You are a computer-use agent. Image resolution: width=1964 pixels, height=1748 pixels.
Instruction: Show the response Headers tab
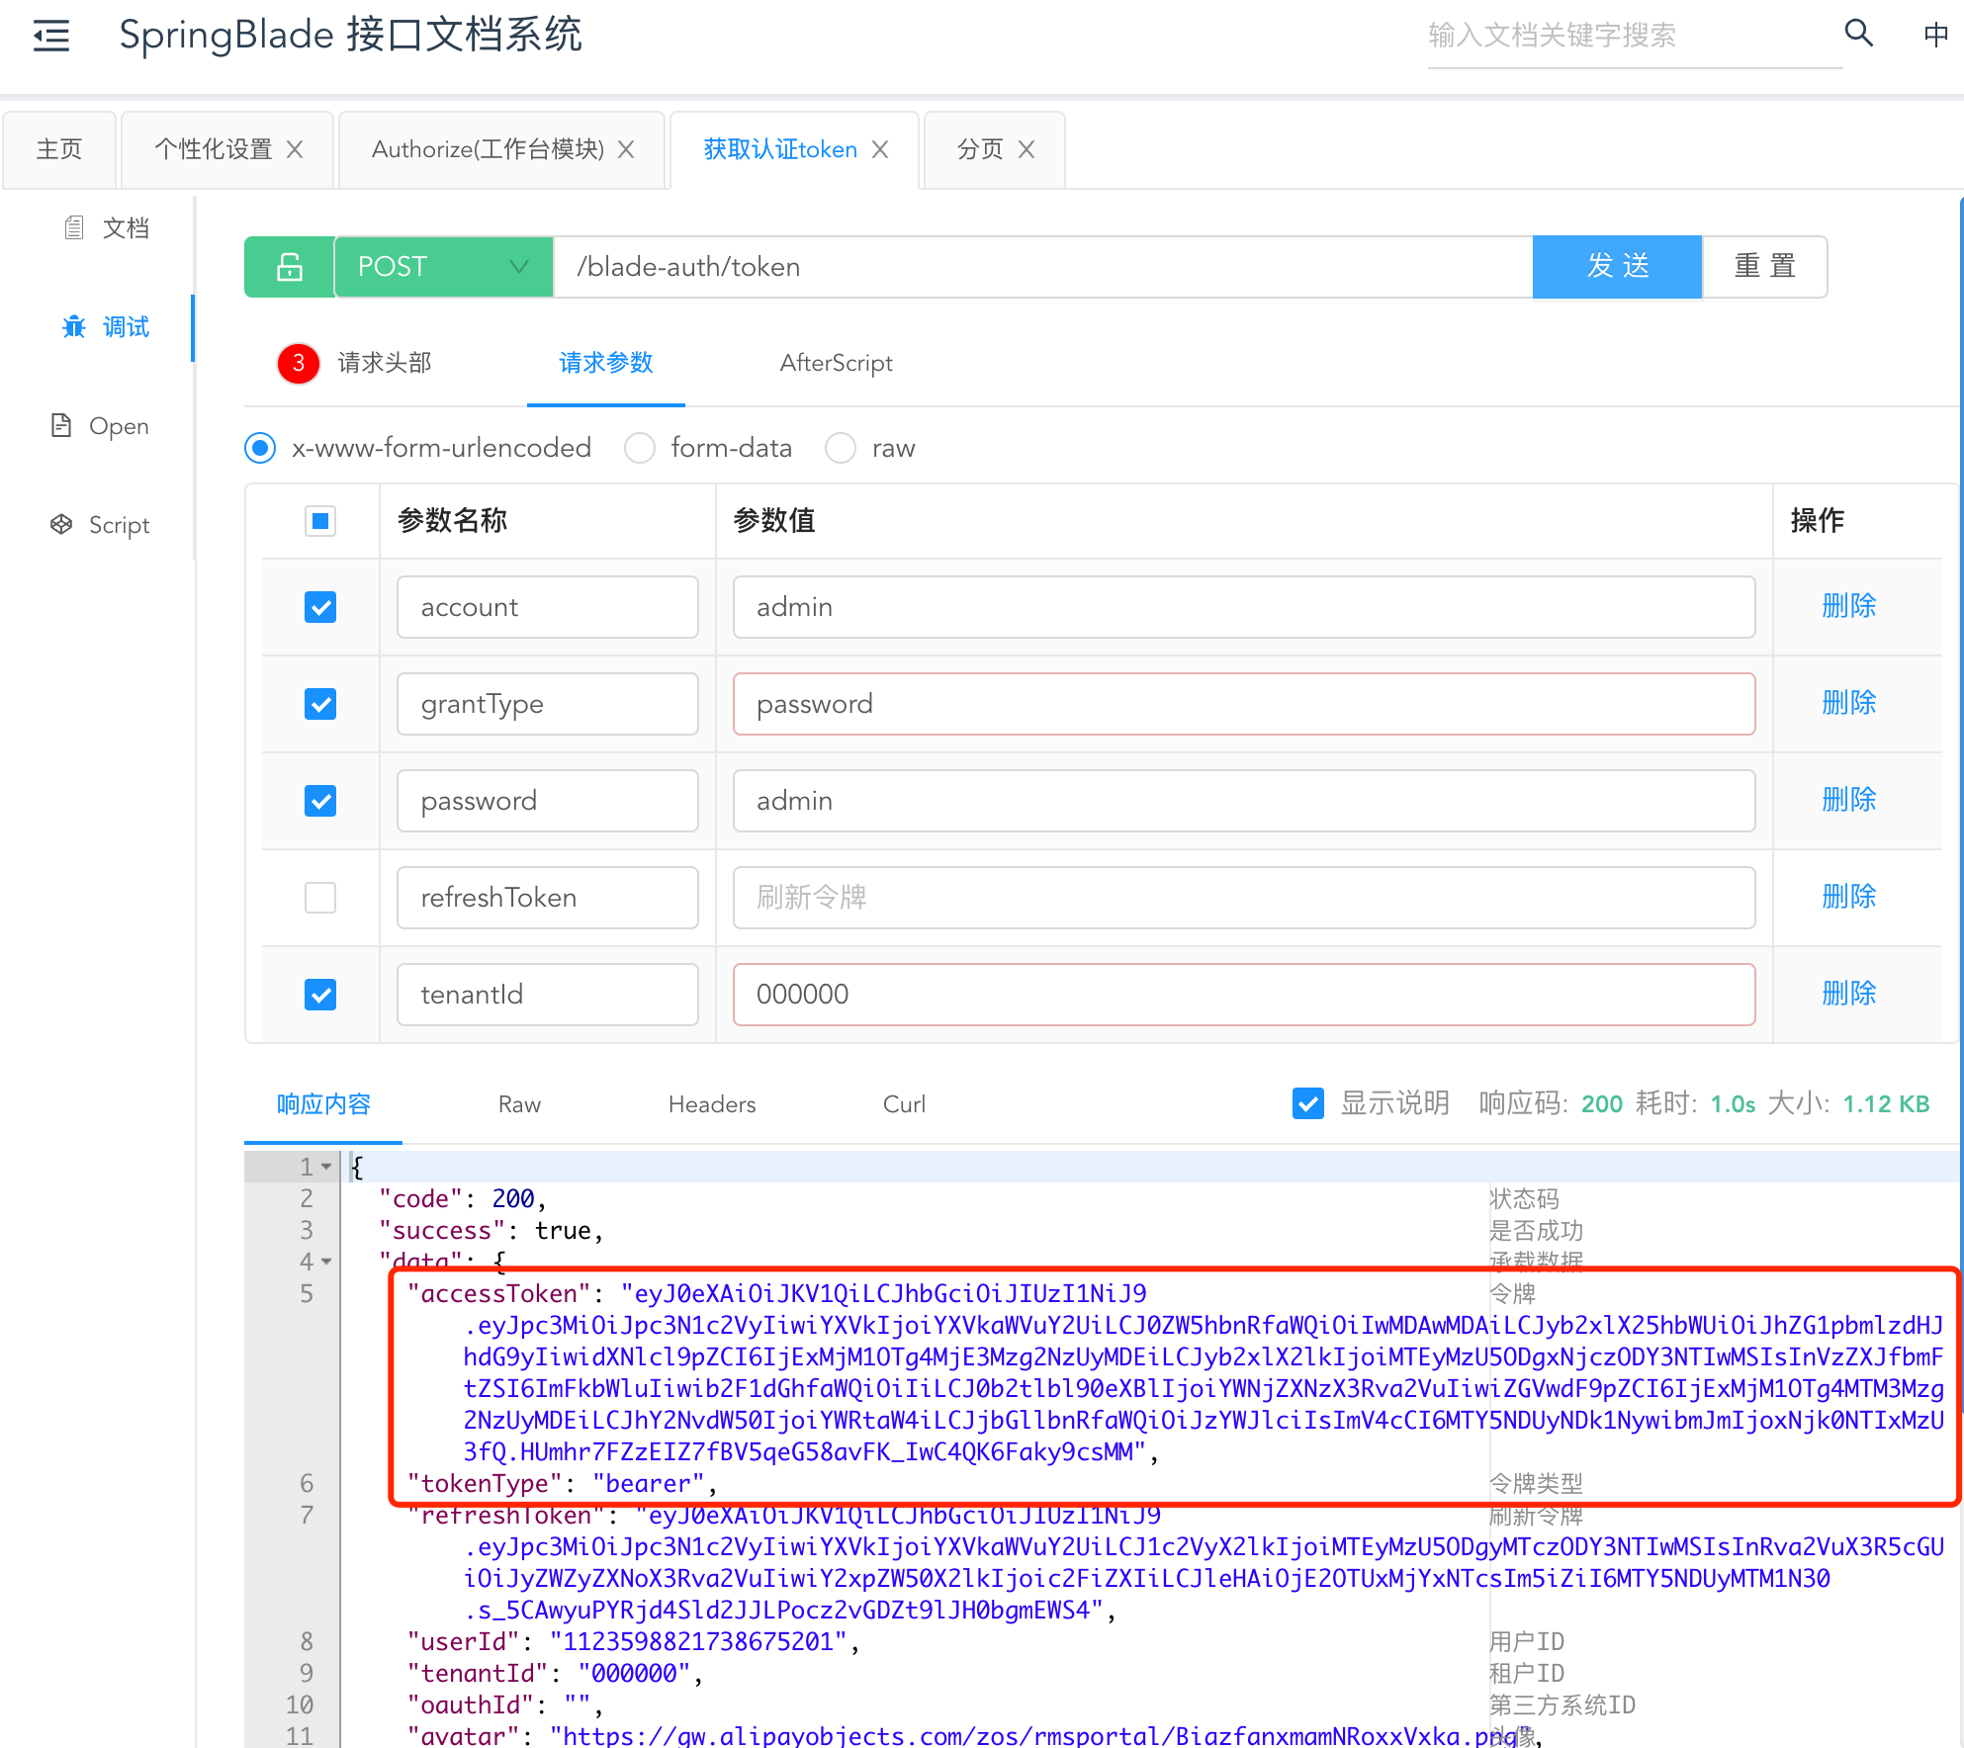click(x=712, y=1104)
